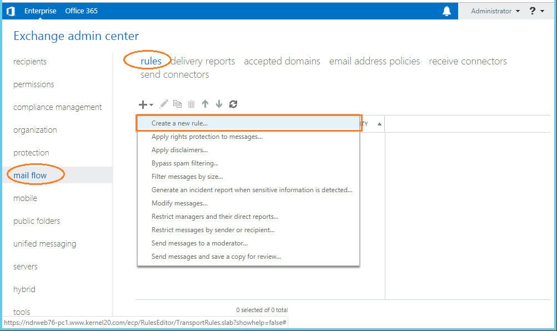Choose Send messages and save a copy
557x331 pixels.
coord(248,257)
